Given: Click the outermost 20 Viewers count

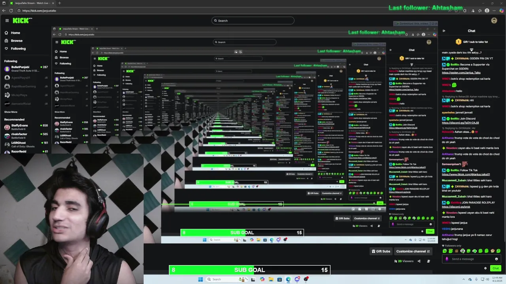Looking at the screenshot, I should coord(404,261).
